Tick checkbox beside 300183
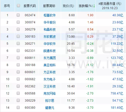Screen dimensions: 126x112 (x=18, y=36)
